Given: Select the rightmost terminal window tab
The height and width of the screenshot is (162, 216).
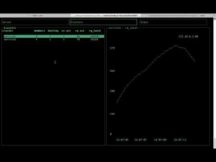Looking at the screenshot, I should click(x=177, y=15).
